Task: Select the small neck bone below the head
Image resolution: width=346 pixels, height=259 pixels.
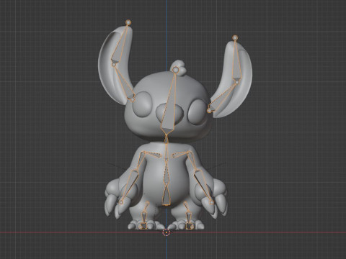Action: tap(166, 139)
